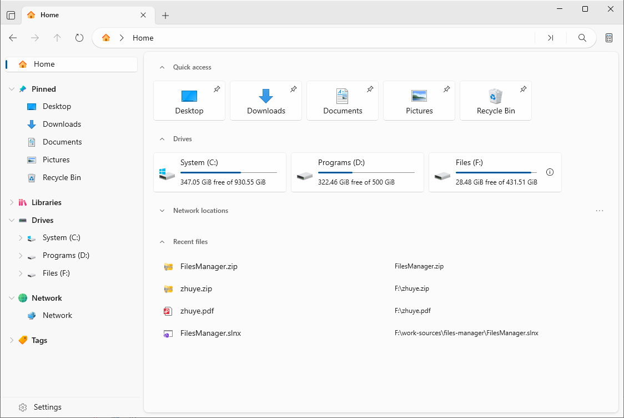
Task: Click the Home breadcrumb in address bar
Action: [143, 38]
